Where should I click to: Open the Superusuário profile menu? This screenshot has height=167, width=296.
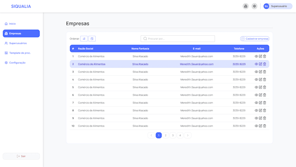[278, 6]
